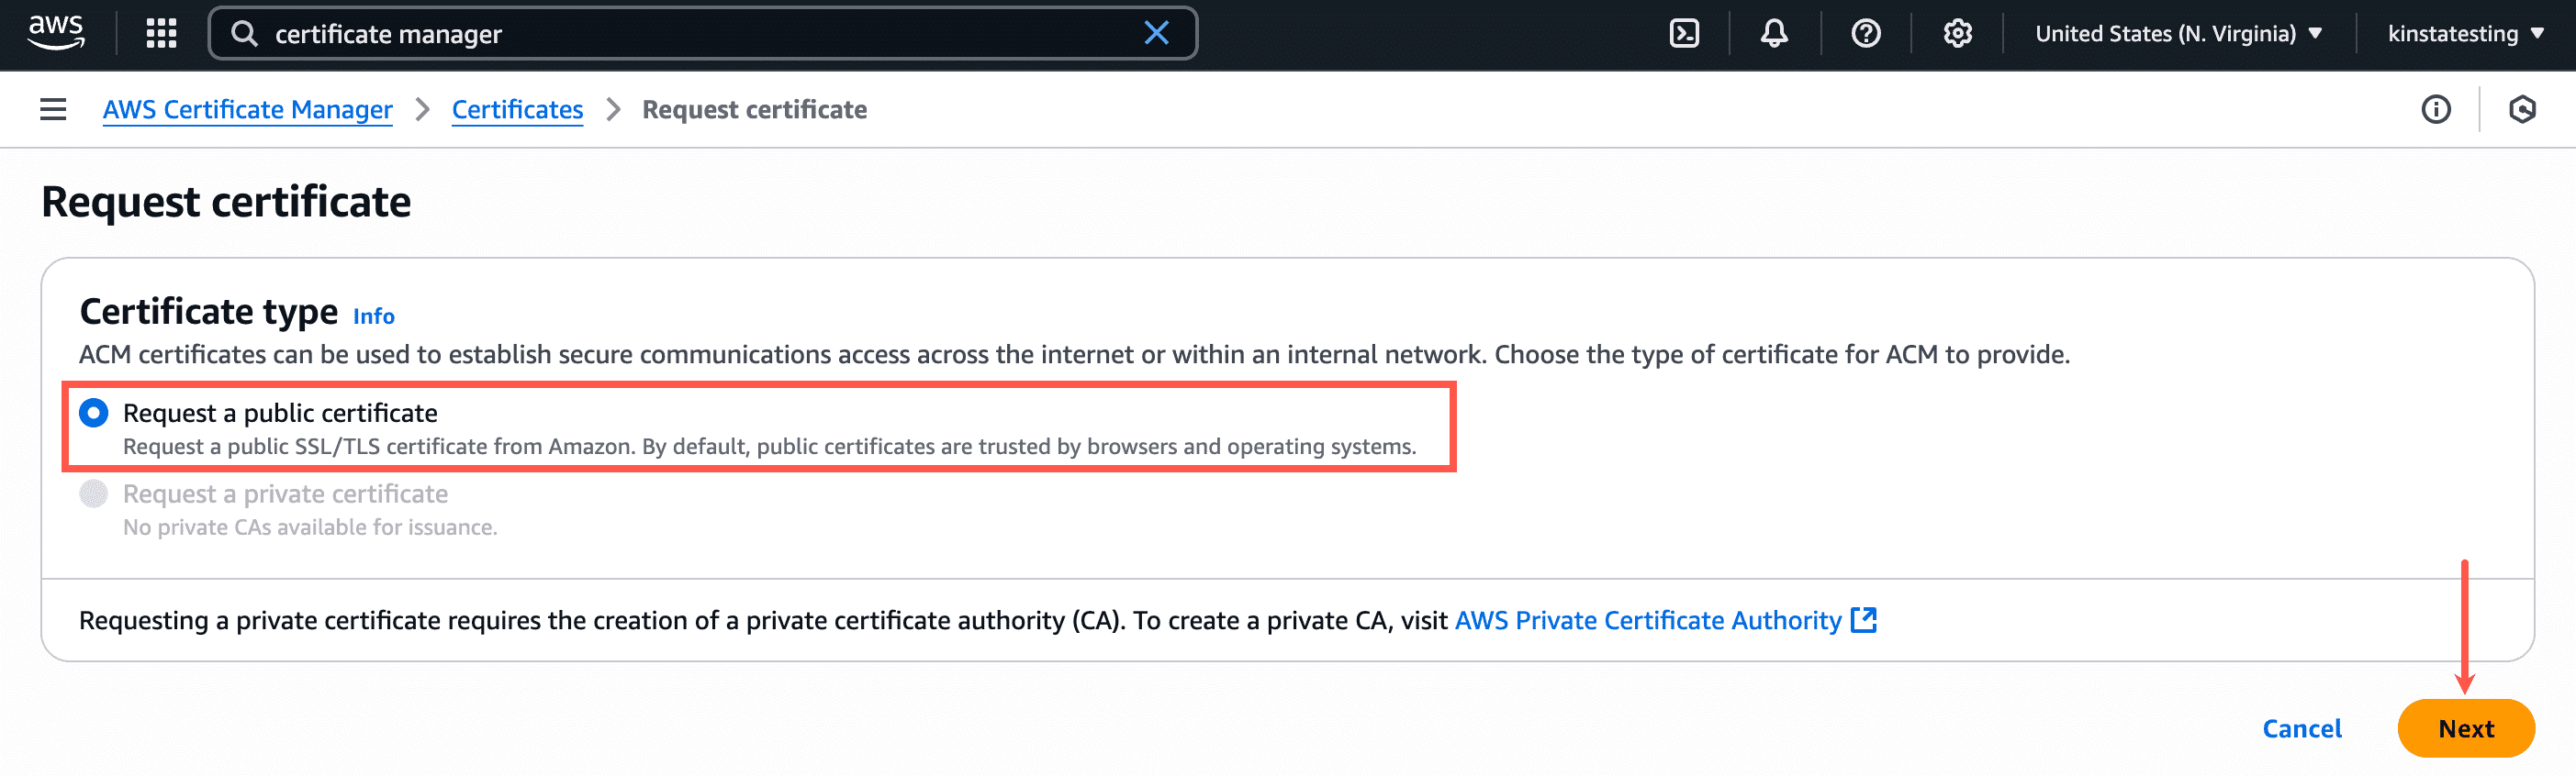Open the AWS services grid menu

(161, 33)
